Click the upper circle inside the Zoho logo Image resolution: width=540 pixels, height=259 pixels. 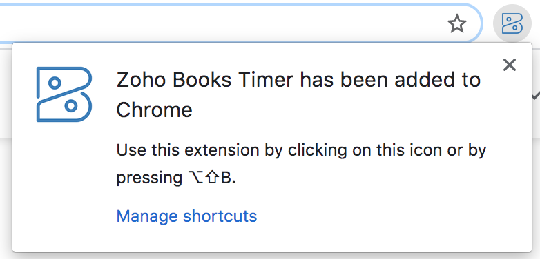55,83
